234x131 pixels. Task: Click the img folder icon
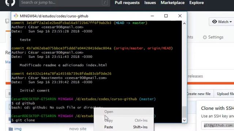pyautogui.click(x=11, y=129)
